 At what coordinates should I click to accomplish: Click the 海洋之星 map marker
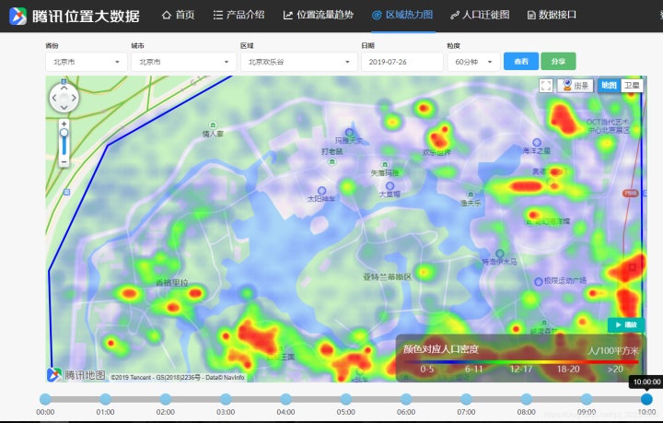(x=537, y=142)
